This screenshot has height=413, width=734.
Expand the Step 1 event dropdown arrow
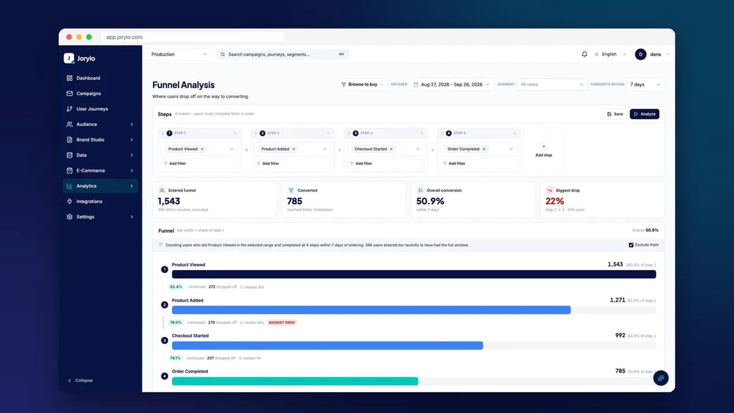pyautogui.click(x=232, y=149)
